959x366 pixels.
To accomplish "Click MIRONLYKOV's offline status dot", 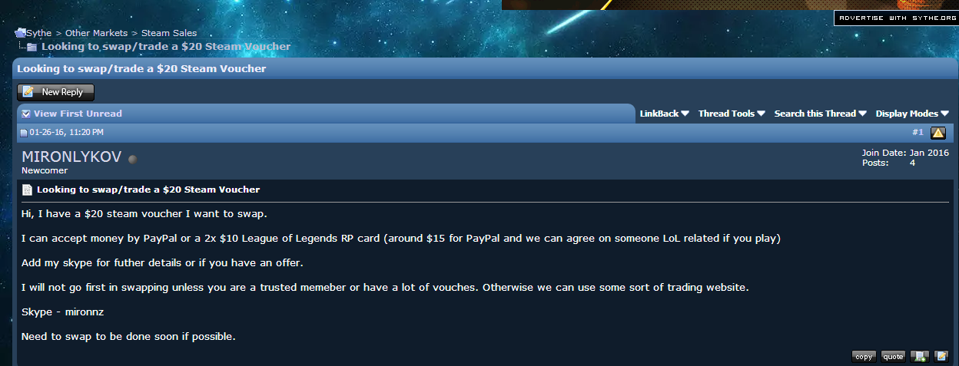I will pos(132,159).
